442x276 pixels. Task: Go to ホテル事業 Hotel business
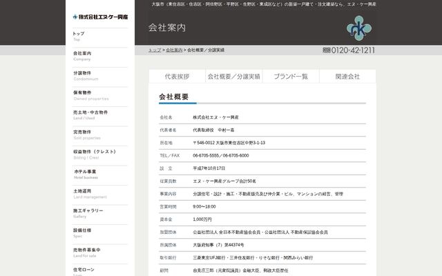[x=100, y=174]
